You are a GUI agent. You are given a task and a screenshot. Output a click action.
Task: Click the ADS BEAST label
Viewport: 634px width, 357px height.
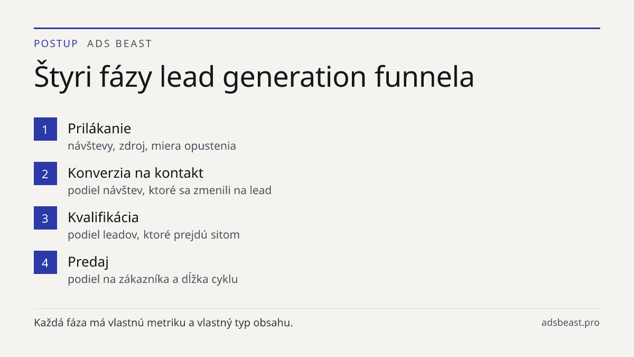tap(119, 44)
